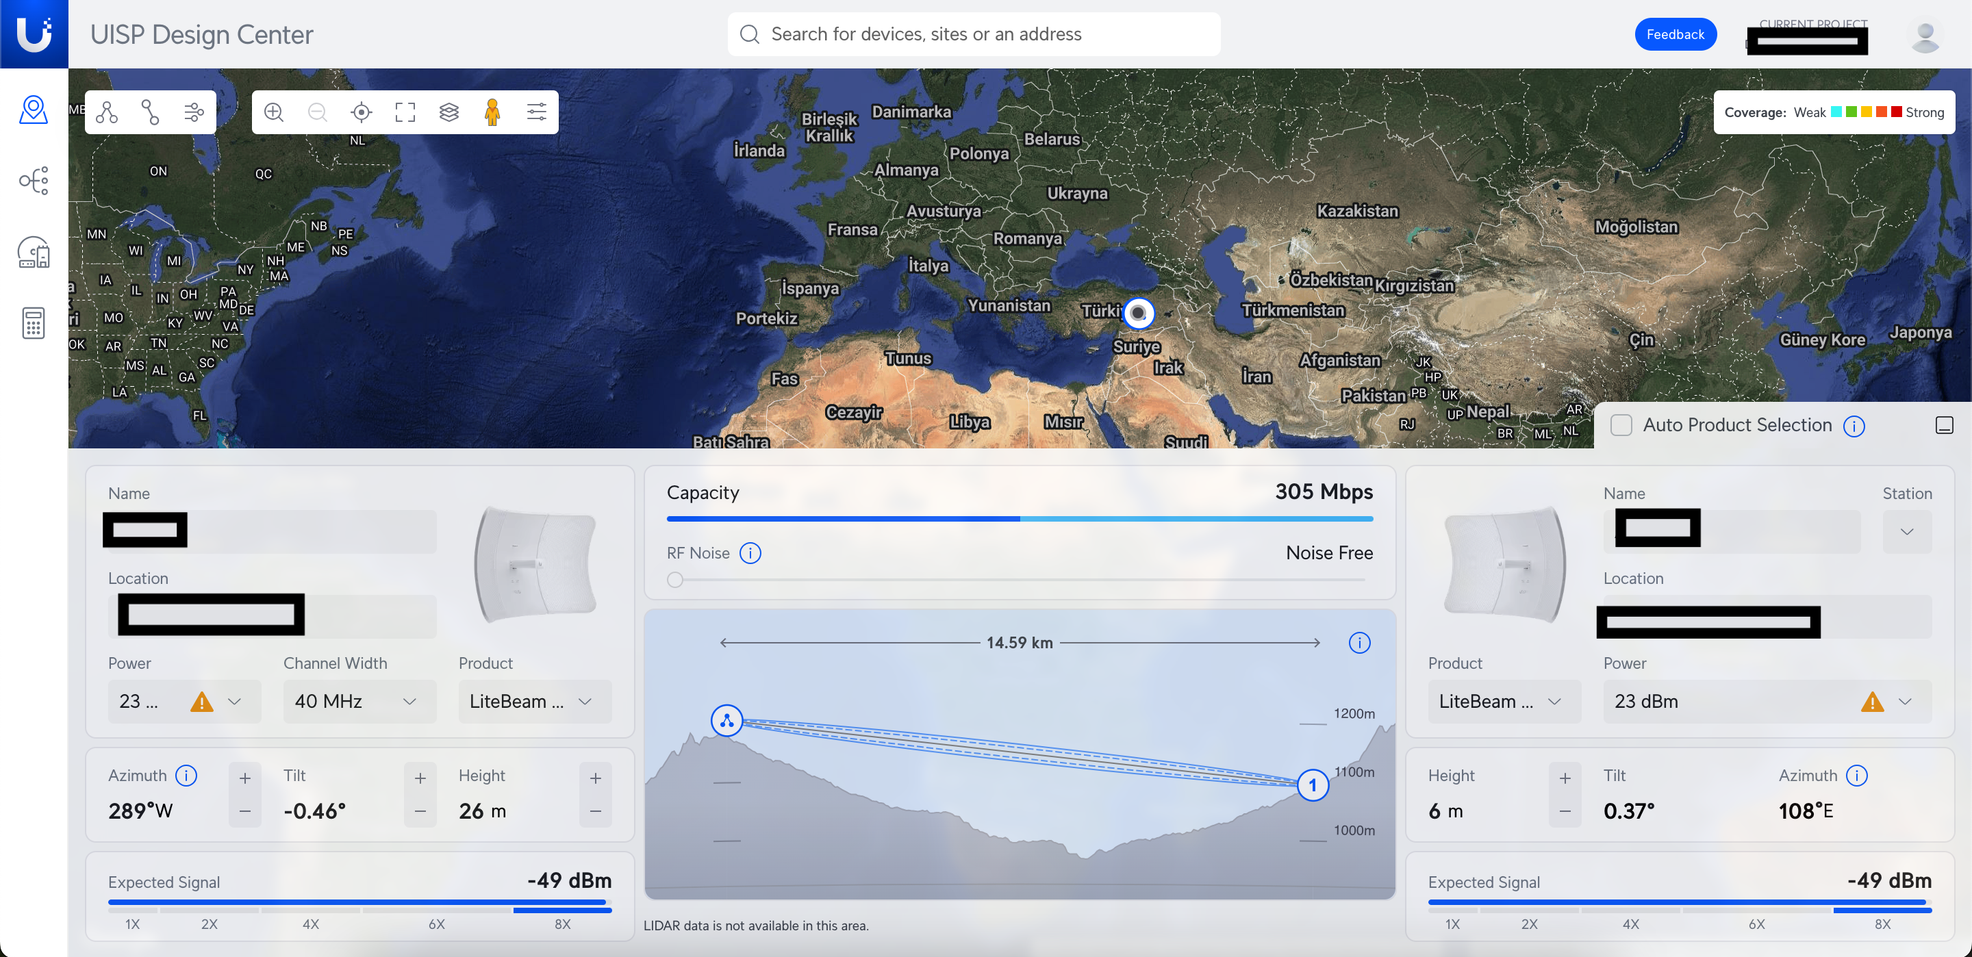Click the Capacity progress bar

click(x=1020, y=518)
